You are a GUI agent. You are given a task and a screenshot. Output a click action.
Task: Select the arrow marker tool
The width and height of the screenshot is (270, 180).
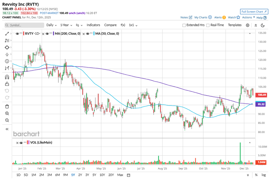click(7, 54)
